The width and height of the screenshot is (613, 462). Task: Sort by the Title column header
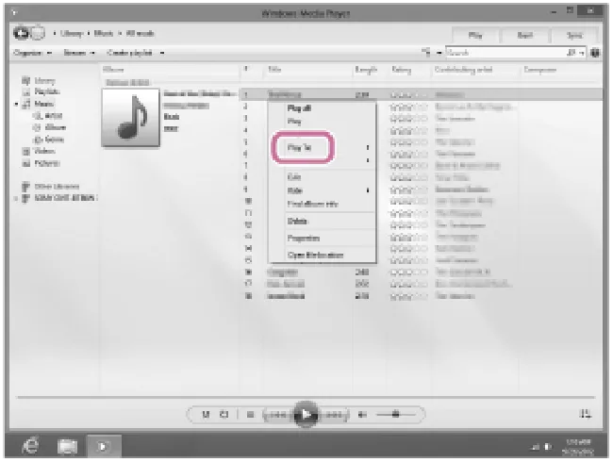(274, 70)
